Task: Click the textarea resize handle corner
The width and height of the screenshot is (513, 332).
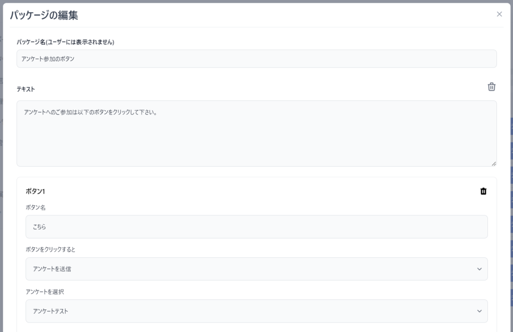Action: [493, 164]
